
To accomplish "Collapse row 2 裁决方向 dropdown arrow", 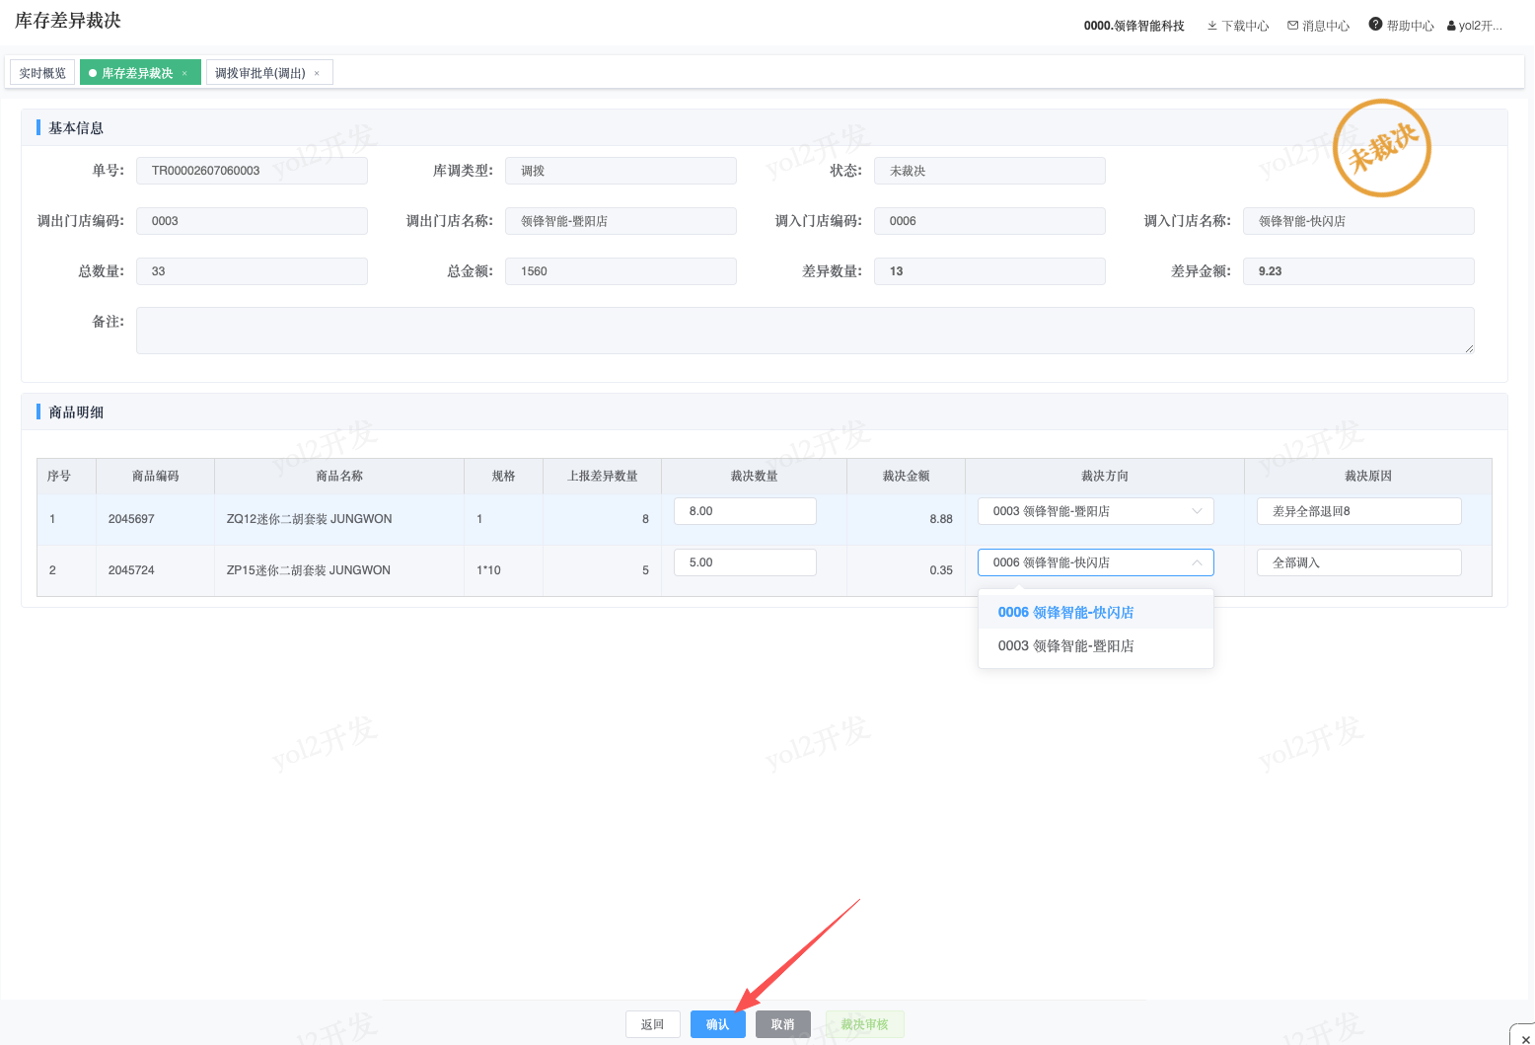I will (1197, 562).
